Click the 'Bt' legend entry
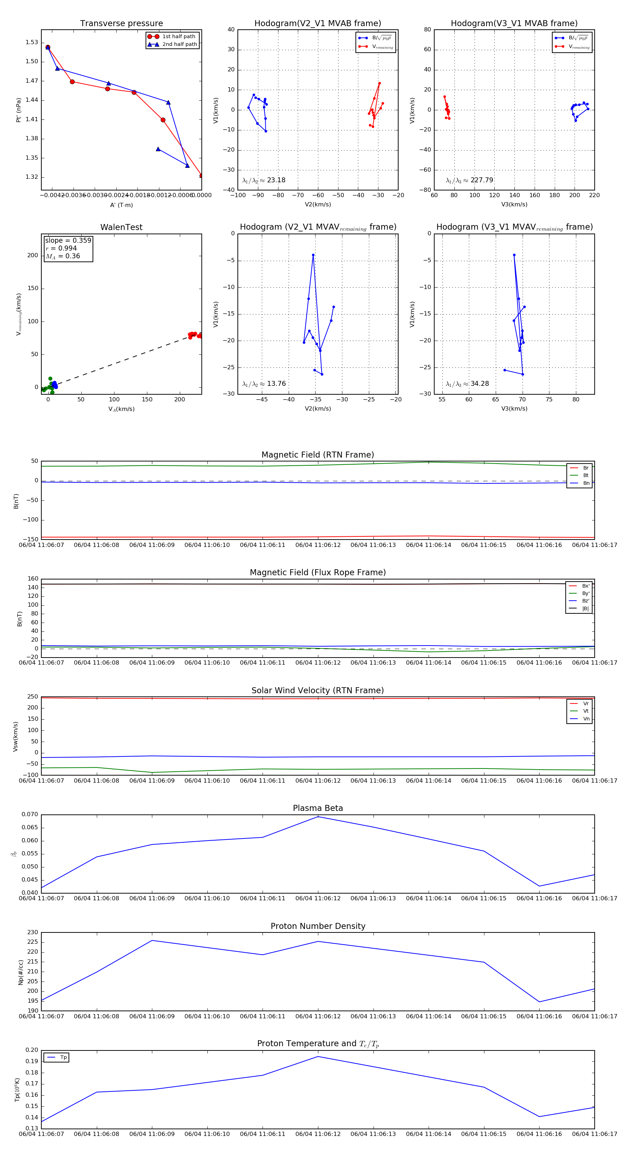Screen dimensions: 636x1166 point(580,475)
